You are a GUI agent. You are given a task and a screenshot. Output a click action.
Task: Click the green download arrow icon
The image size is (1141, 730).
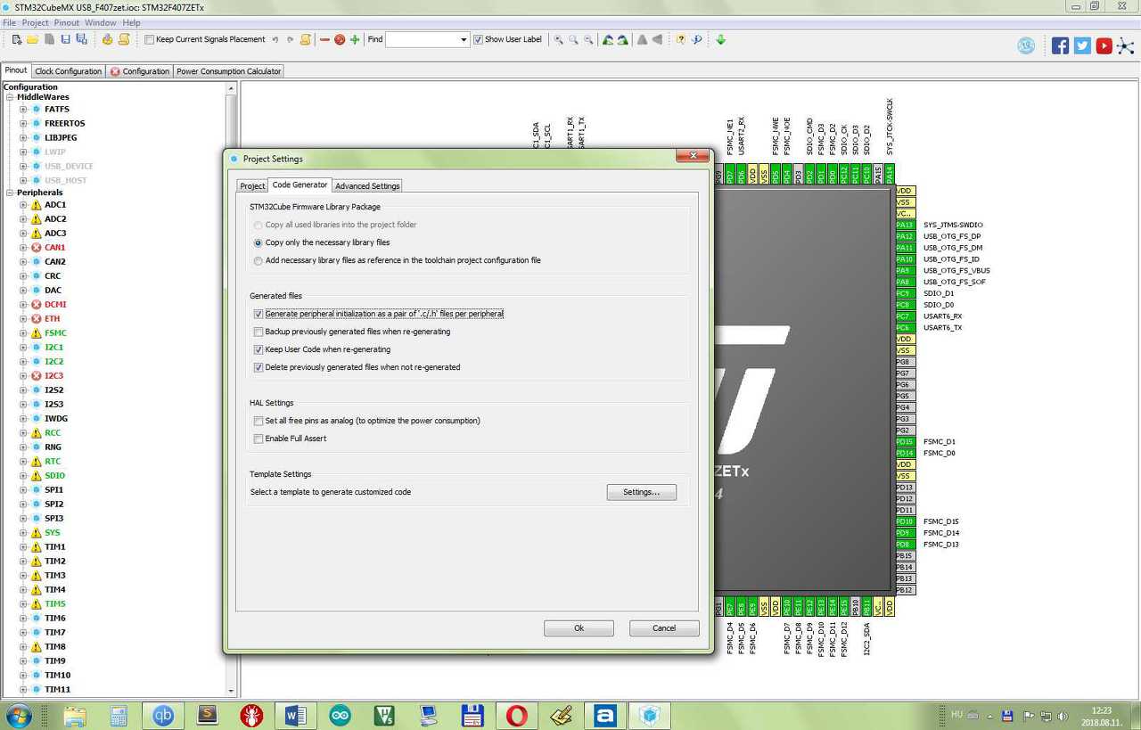pyautogui.click(x=720, y=39)
